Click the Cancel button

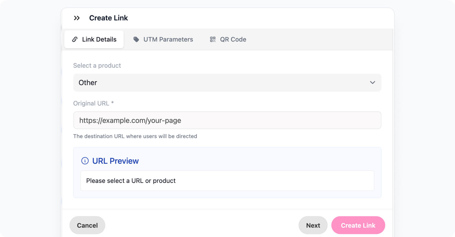coord(87,225)
